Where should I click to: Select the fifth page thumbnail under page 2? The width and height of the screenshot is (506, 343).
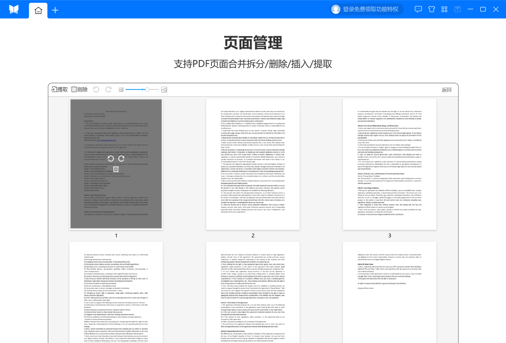(253, 292)
